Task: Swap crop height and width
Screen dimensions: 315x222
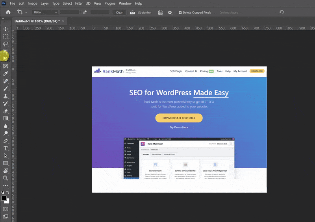Action: tap(85, 12)
